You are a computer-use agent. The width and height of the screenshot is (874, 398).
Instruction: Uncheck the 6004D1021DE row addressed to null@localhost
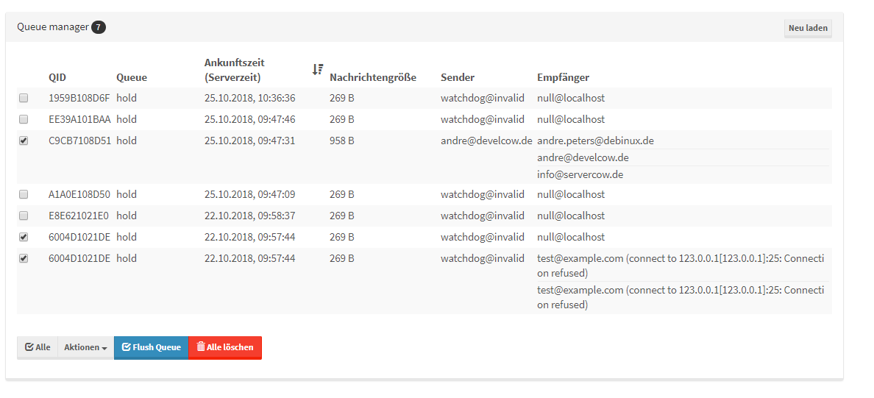[x=24, y=237]
